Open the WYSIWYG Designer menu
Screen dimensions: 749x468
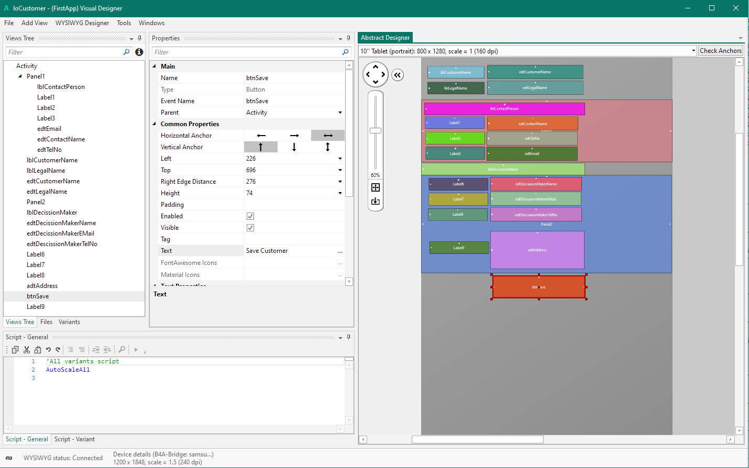click(82, 23)
